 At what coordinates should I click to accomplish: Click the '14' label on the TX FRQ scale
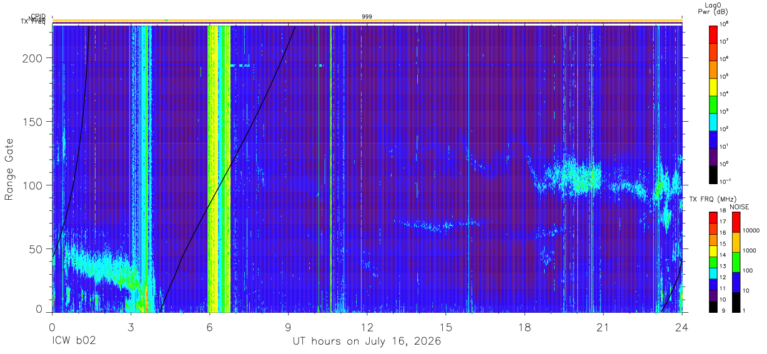point(723,255)
